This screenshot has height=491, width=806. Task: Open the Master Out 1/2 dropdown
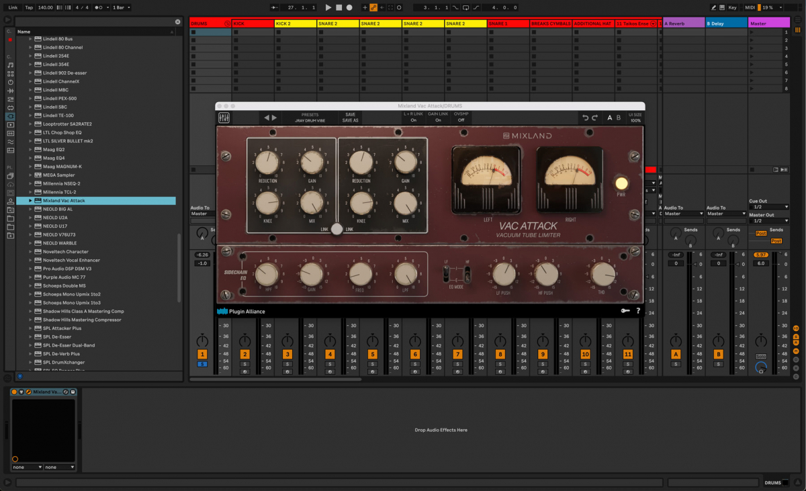[768, 220]
